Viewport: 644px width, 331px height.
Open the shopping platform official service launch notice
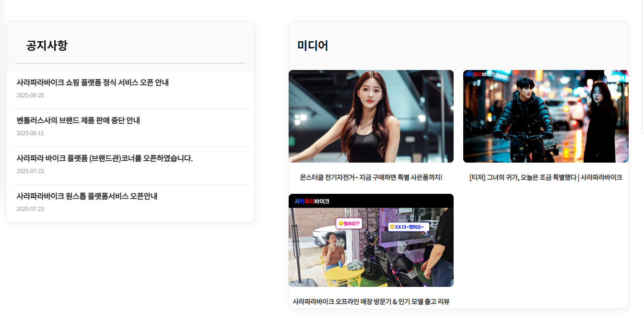point(93,83)
